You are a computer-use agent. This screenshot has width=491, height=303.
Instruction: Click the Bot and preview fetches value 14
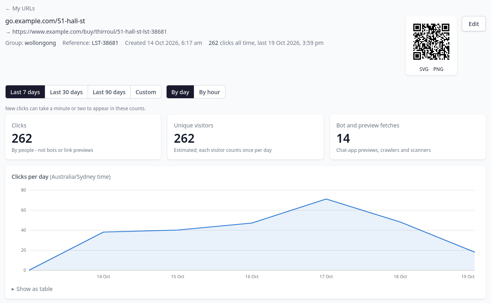point(343,138)
